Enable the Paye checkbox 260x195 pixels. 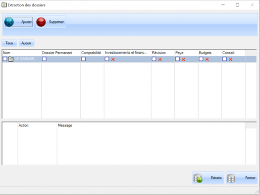pos(177,59)
